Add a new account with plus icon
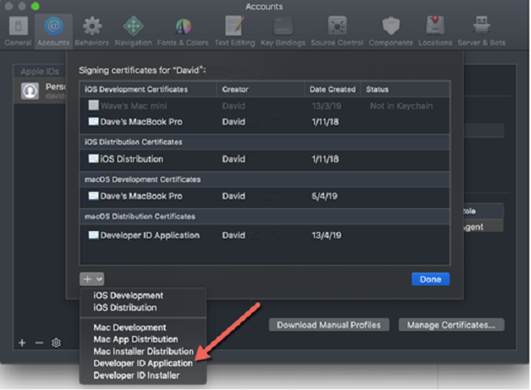Screen dimensions: 531x390 click(x=22, y=342)
